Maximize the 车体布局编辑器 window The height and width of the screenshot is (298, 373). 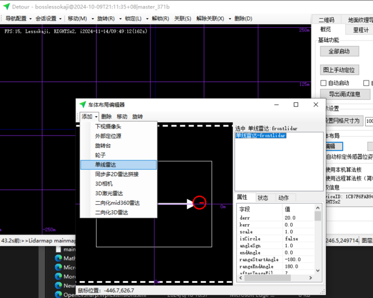point(296,105)
